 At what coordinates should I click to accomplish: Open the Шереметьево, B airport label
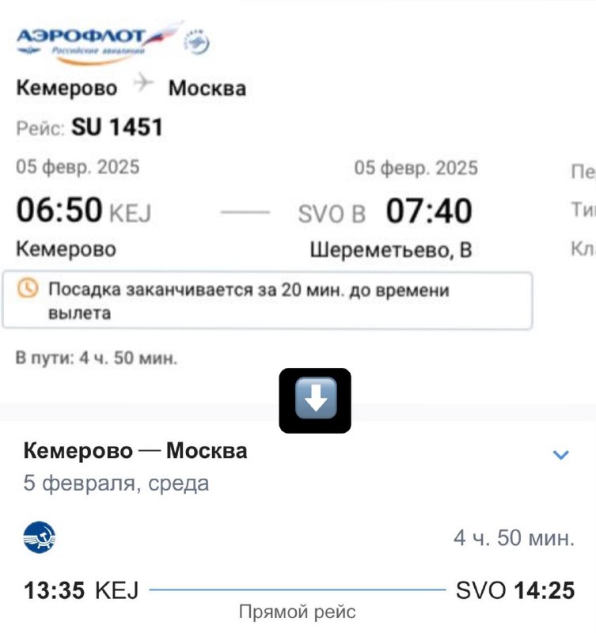point(390,250)
